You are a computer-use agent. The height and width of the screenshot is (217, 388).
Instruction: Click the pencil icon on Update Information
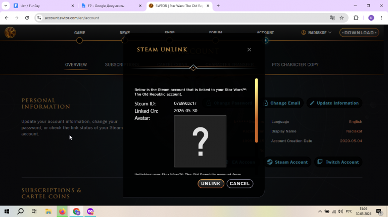coord(312,103)
